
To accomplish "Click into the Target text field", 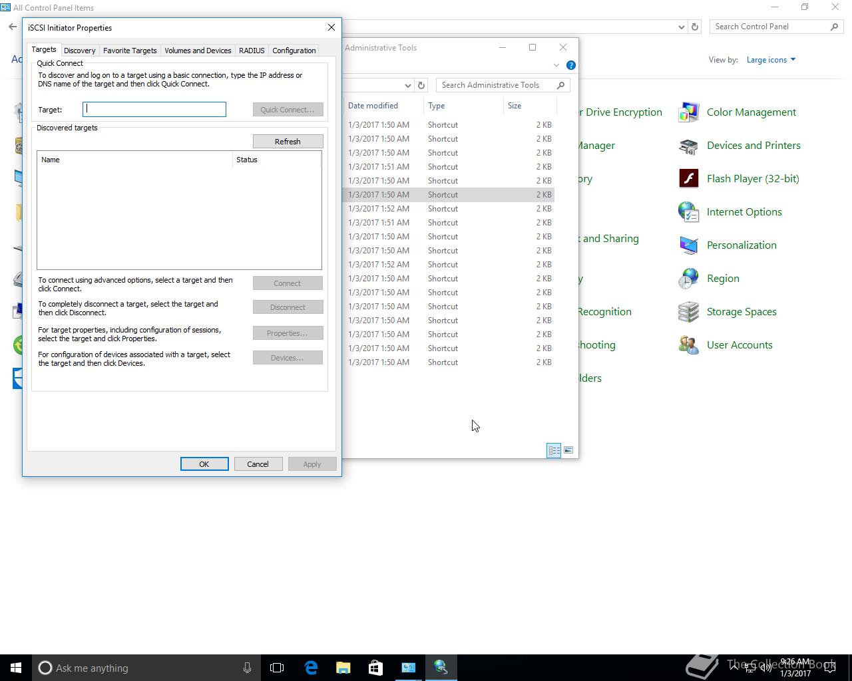I will [154, 109].
